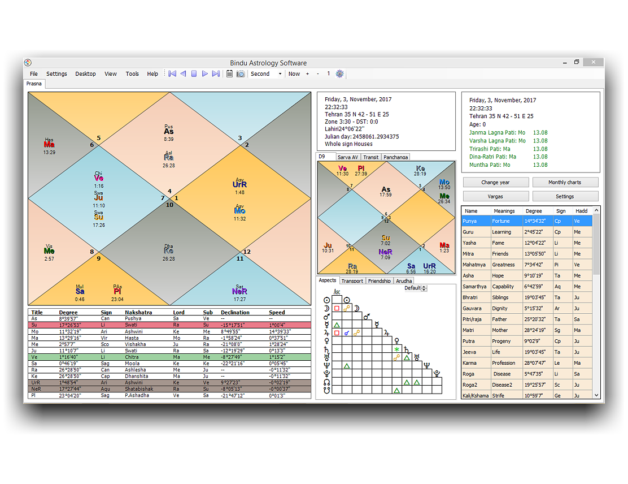Click the Bindu app logo in title bar
This screenshot has height=484, width=628.
[28, 63]
